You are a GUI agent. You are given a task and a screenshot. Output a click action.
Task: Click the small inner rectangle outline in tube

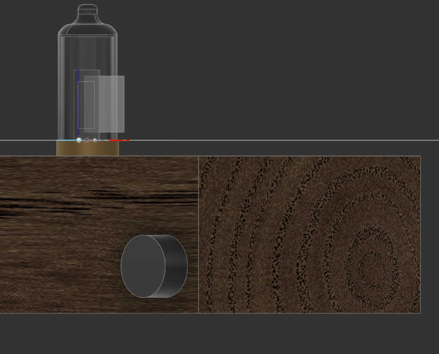86,105
